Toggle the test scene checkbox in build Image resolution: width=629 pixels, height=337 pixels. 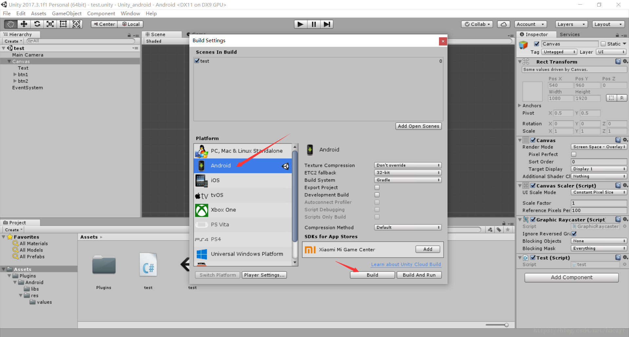[197, 61]
